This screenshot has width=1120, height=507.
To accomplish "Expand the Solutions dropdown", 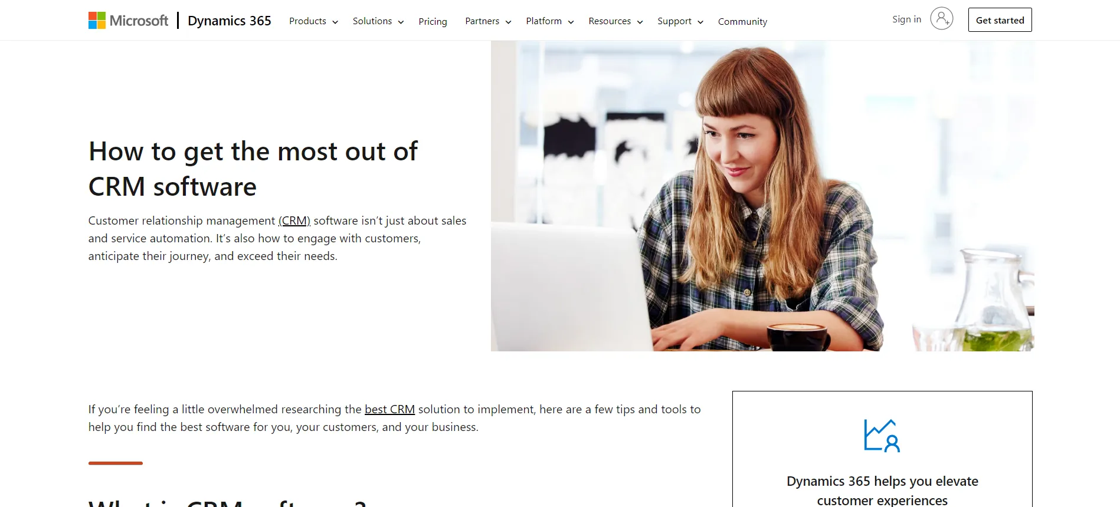I will pyautogui.click(x=378, y=21).
